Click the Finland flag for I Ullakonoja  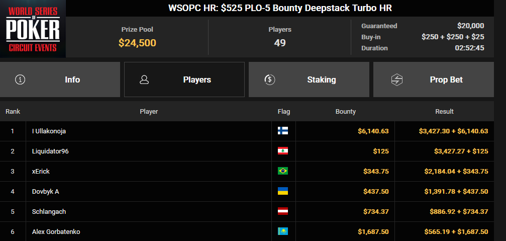point(283,131)
